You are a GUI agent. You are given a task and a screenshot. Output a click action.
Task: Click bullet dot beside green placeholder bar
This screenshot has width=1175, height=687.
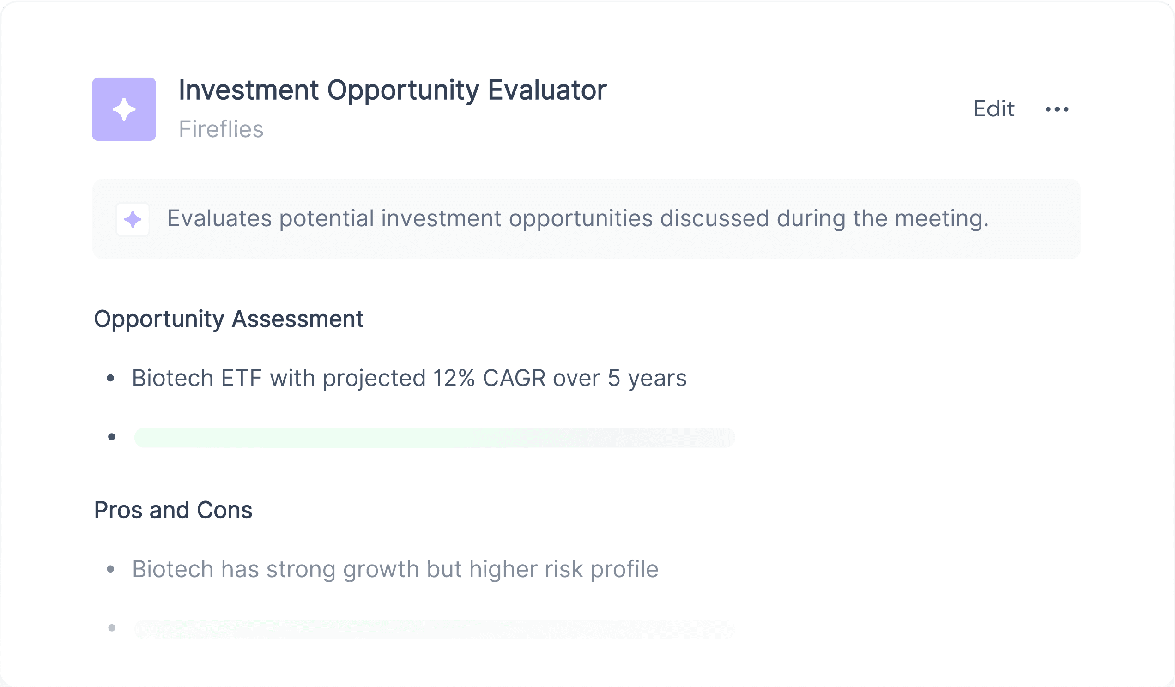pos(111,437)
